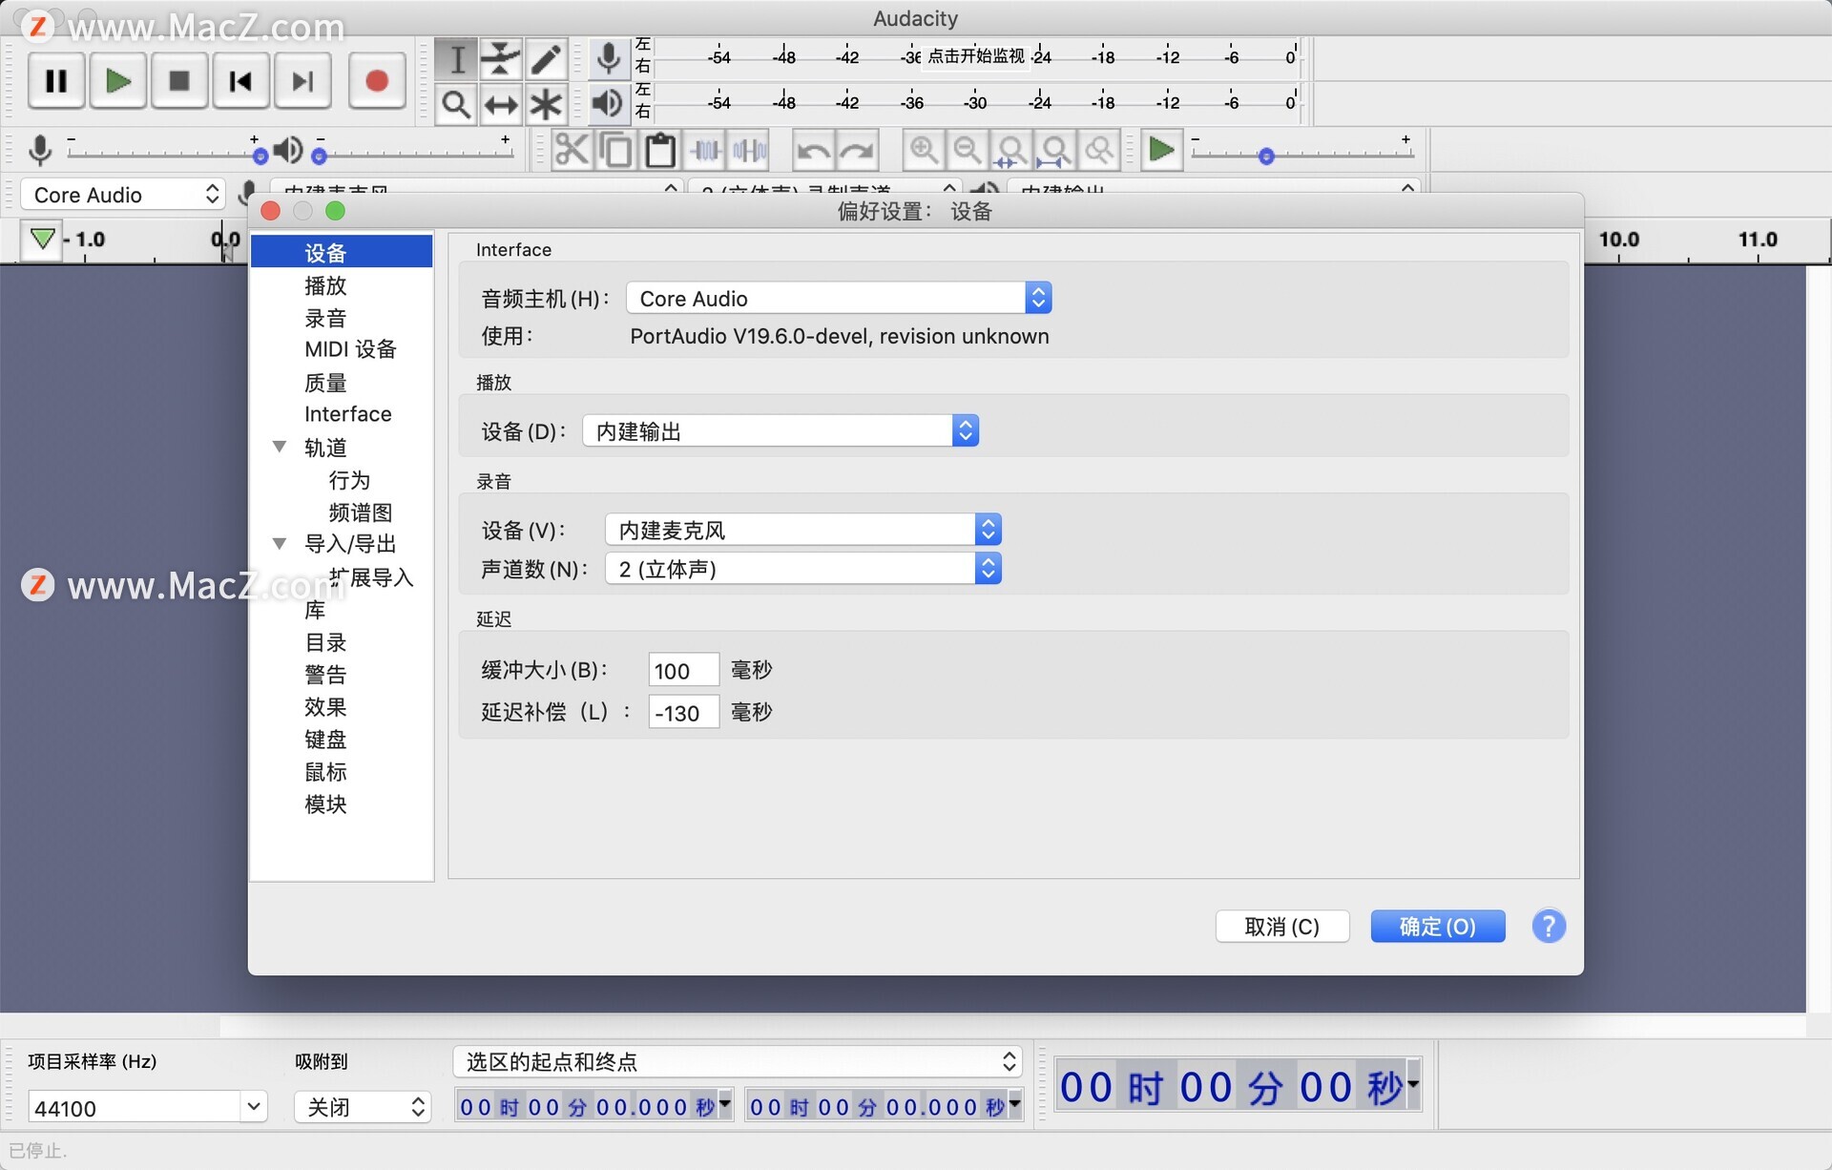
Task: Click the Trim audio icon
Action: (x=706, y=151)
